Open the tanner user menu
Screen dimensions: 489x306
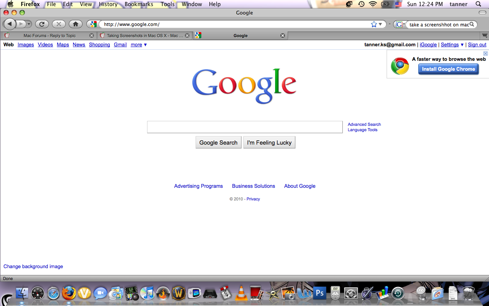tap(458, 4)
